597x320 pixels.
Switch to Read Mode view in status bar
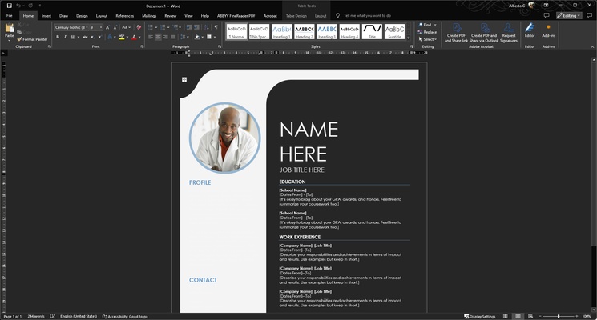505,316
